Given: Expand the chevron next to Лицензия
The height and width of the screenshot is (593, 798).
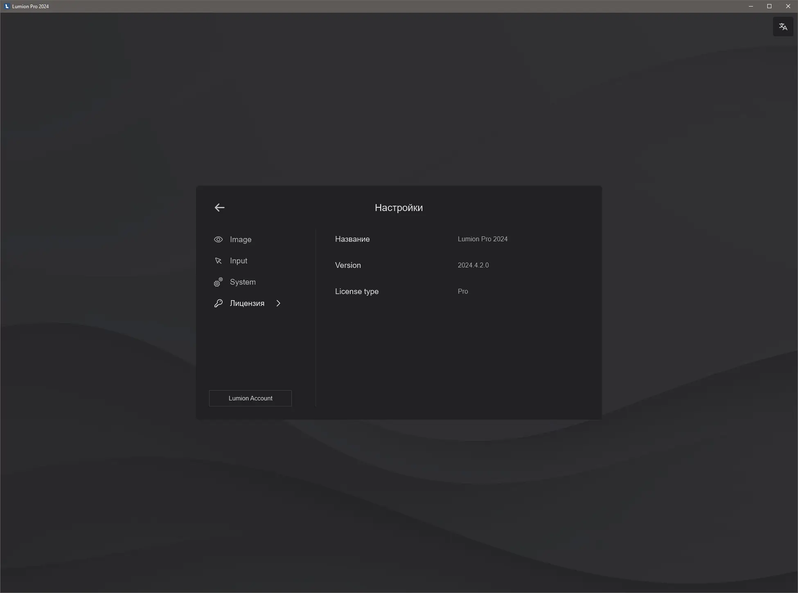Looking at the screenshot, I should point(278,303).
